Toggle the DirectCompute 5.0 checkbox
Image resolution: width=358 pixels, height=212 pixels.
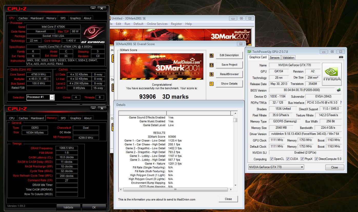[x=316, y=159]
